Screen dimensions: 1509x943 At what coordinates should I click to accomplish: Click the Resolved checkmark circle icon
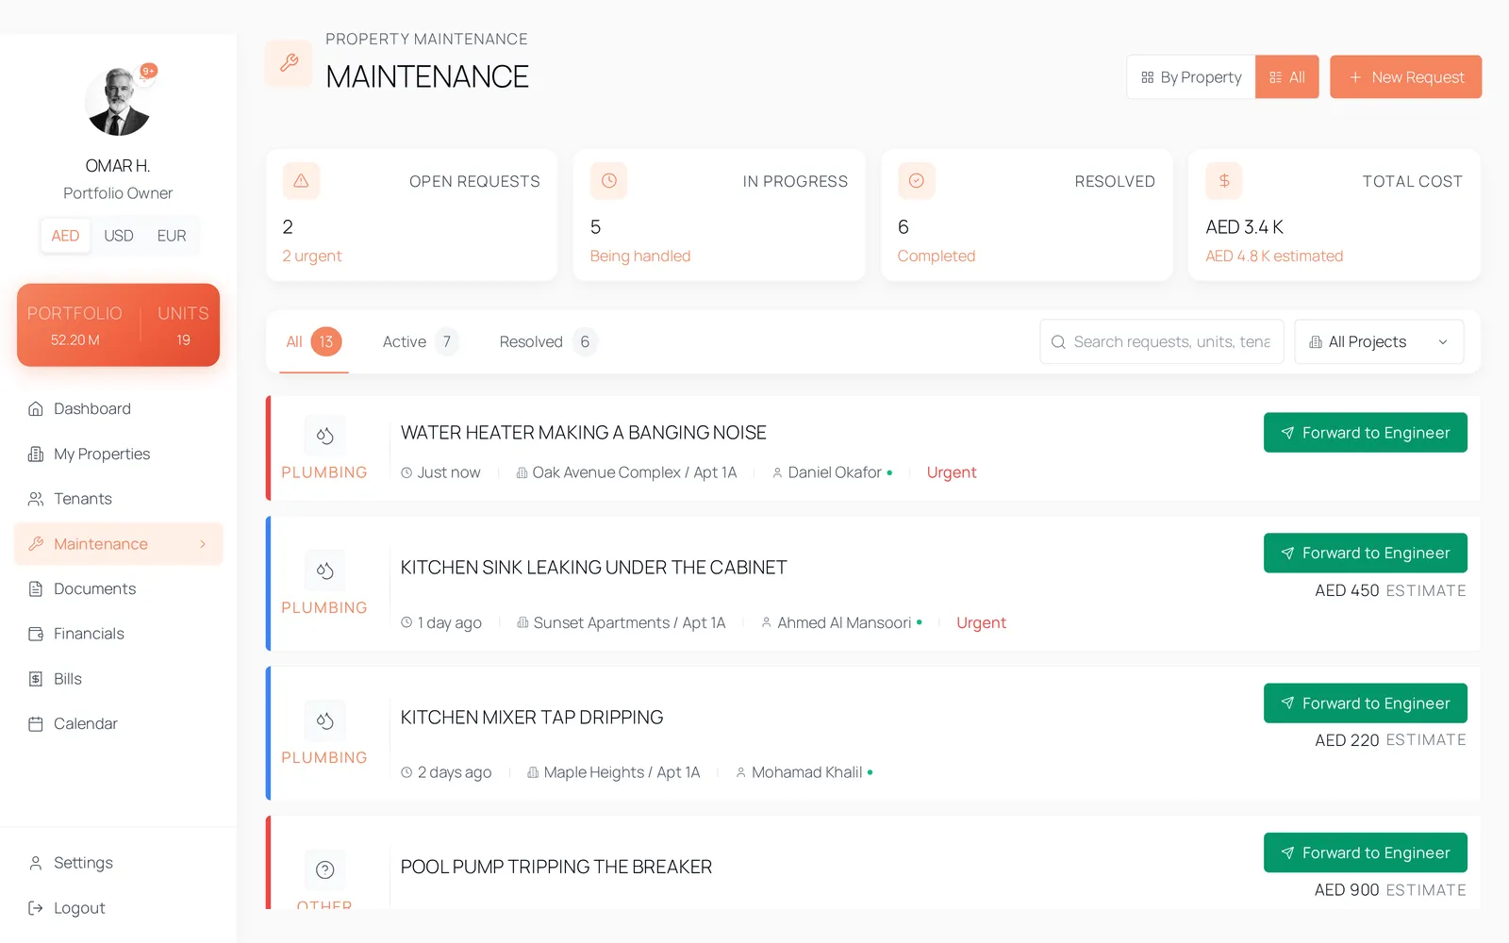916,181
